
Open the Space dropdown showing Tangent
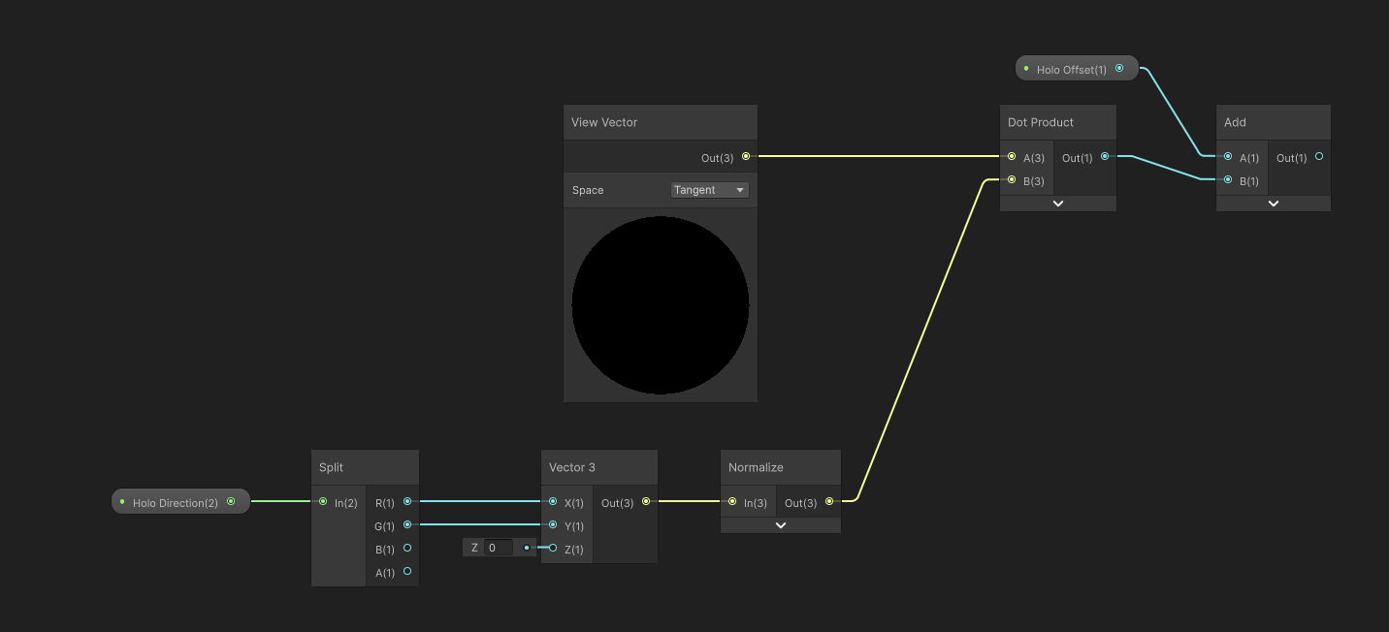pos(709,189)
